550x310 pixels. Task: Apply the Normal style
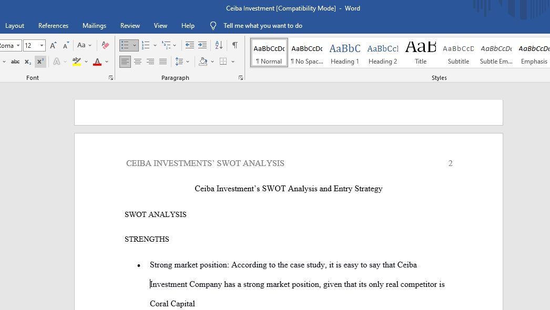tap(269, 53)
